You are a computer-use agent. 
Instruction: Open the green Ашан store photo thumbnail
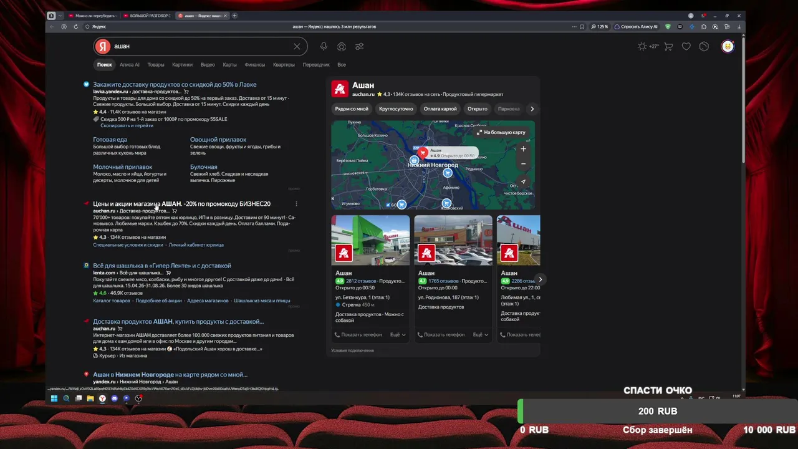click(370, 240)
